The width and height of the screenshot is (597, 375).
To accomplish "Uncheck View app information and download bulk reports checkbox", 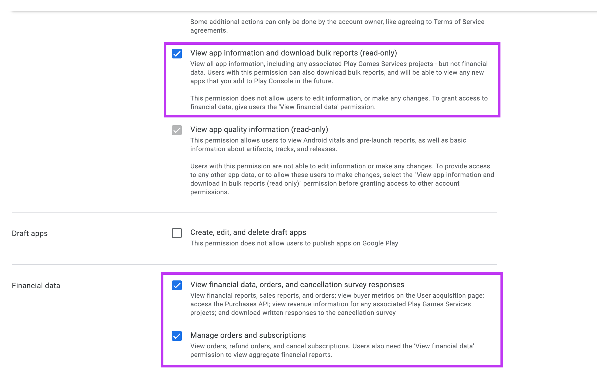I will 177,54.
